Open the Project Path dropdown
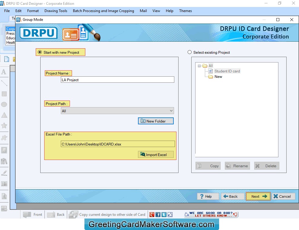The image size is (299, 230). point(117,111)
